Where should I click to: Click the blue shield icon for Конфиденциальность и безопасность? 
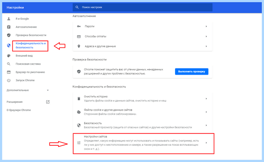pos(9,45)
